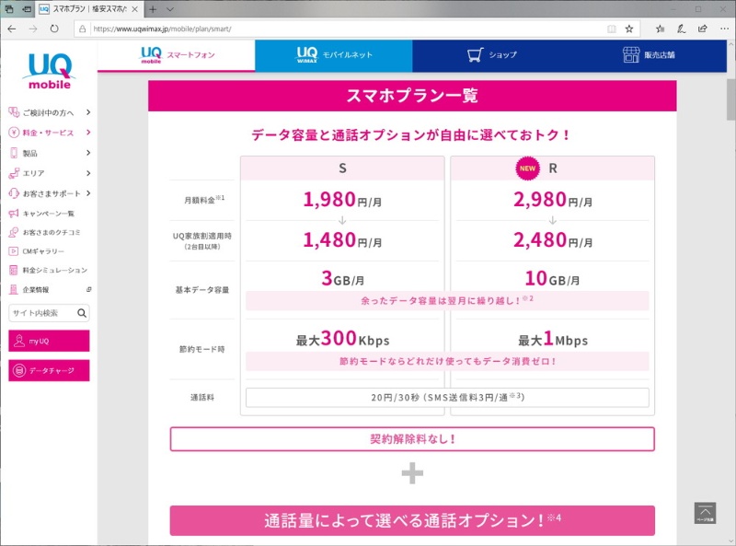Click the search magnifier icon in sidebar
736x546 pixels.
pyautogui.click(x=82, y=313)
